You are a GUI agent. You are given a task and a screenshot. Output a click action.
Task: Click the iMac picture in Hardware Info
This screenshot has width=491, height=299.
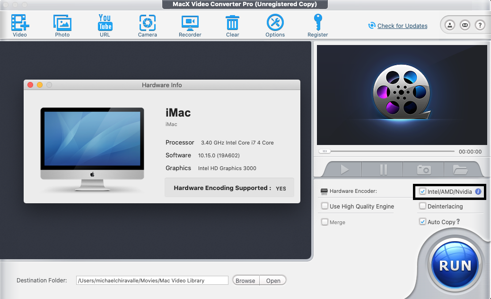(x=92, y=149)
